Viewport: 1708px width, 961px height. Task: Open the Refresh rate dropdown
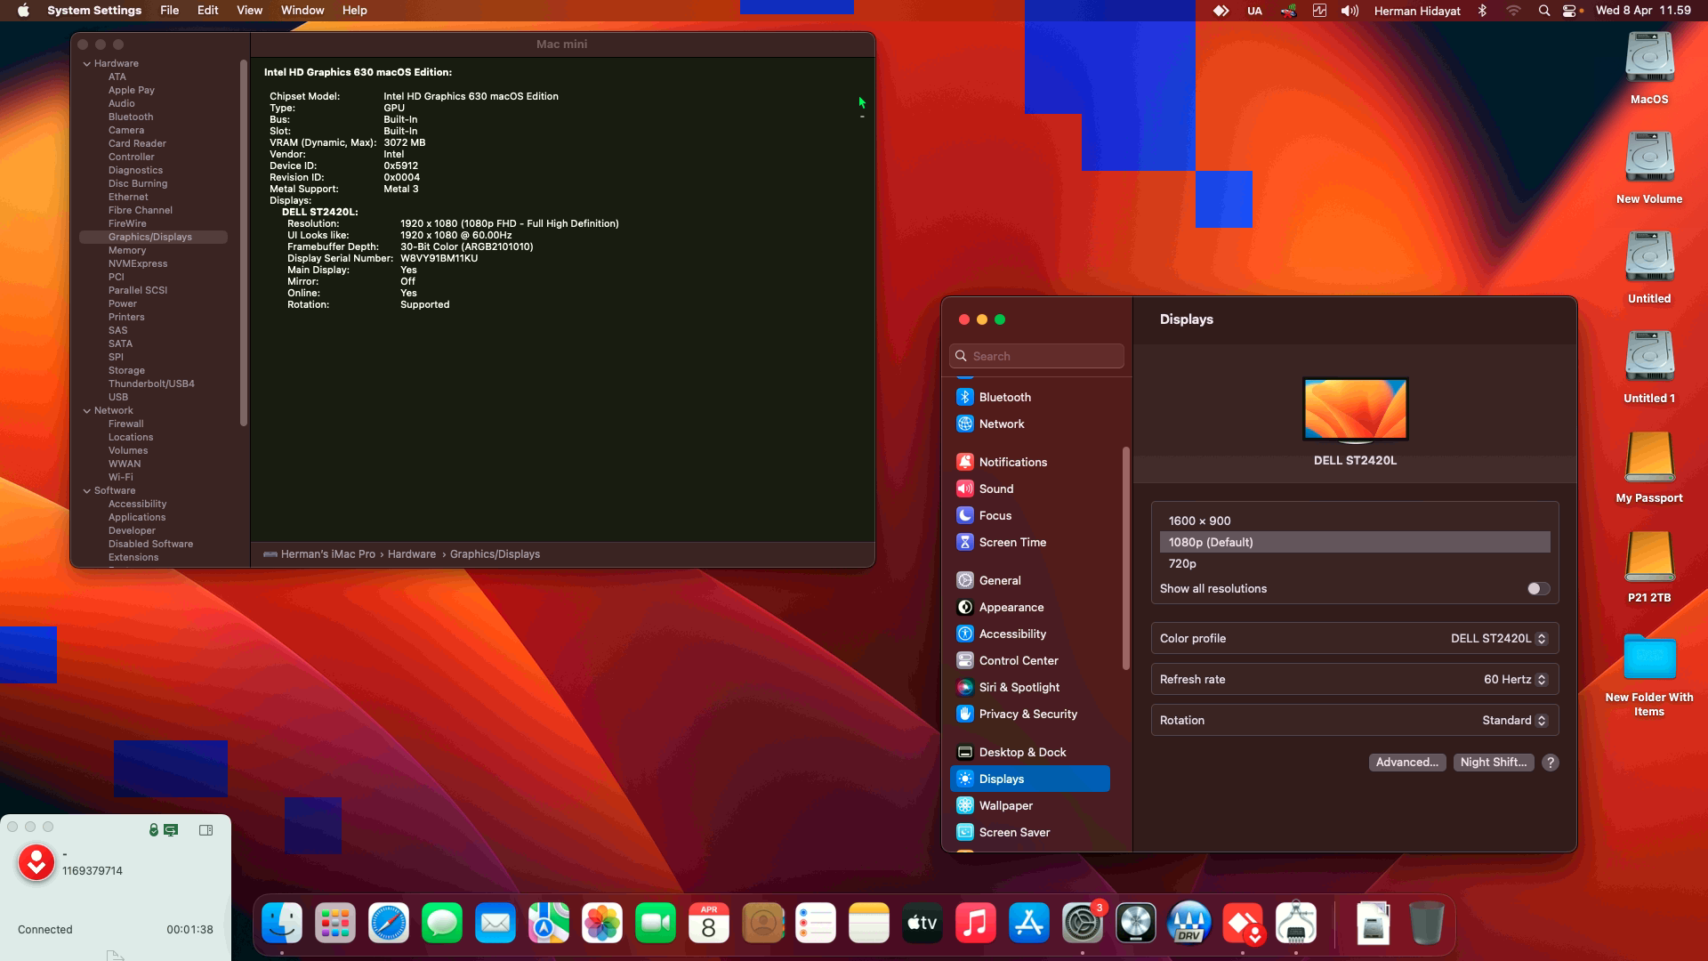point(1515,679)
